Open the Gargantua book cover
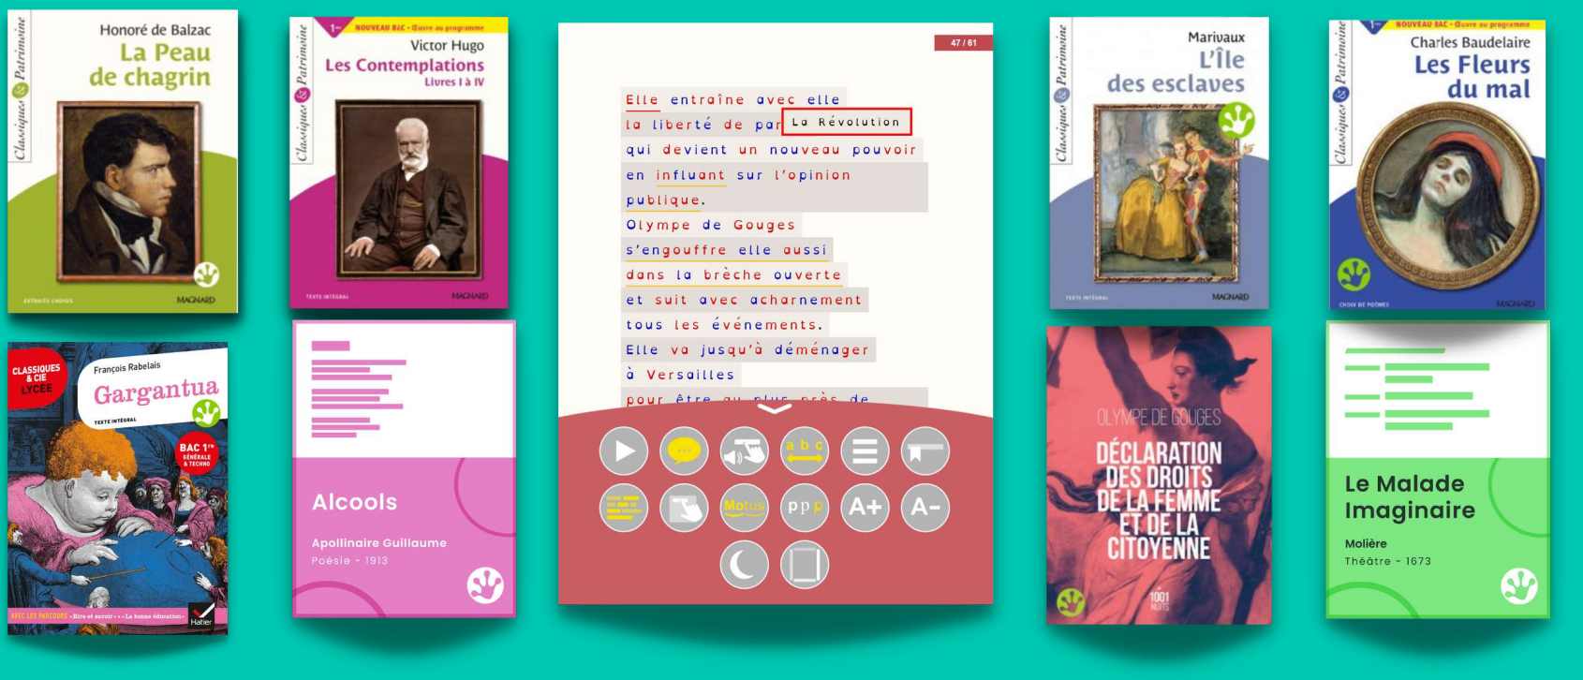This screenshot has width=1583, height=680. 118,488
